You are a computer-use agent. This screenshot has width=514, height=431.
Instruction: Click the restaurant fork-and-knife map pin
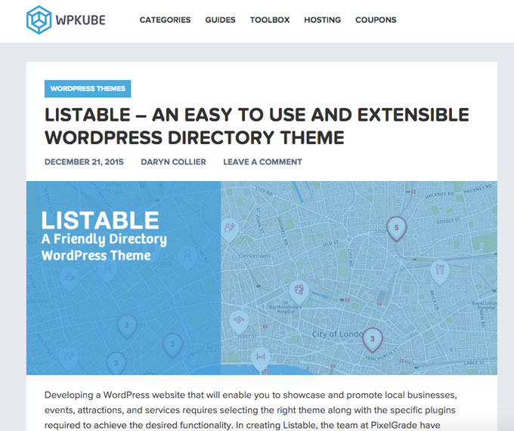click(x=439, y=272)
